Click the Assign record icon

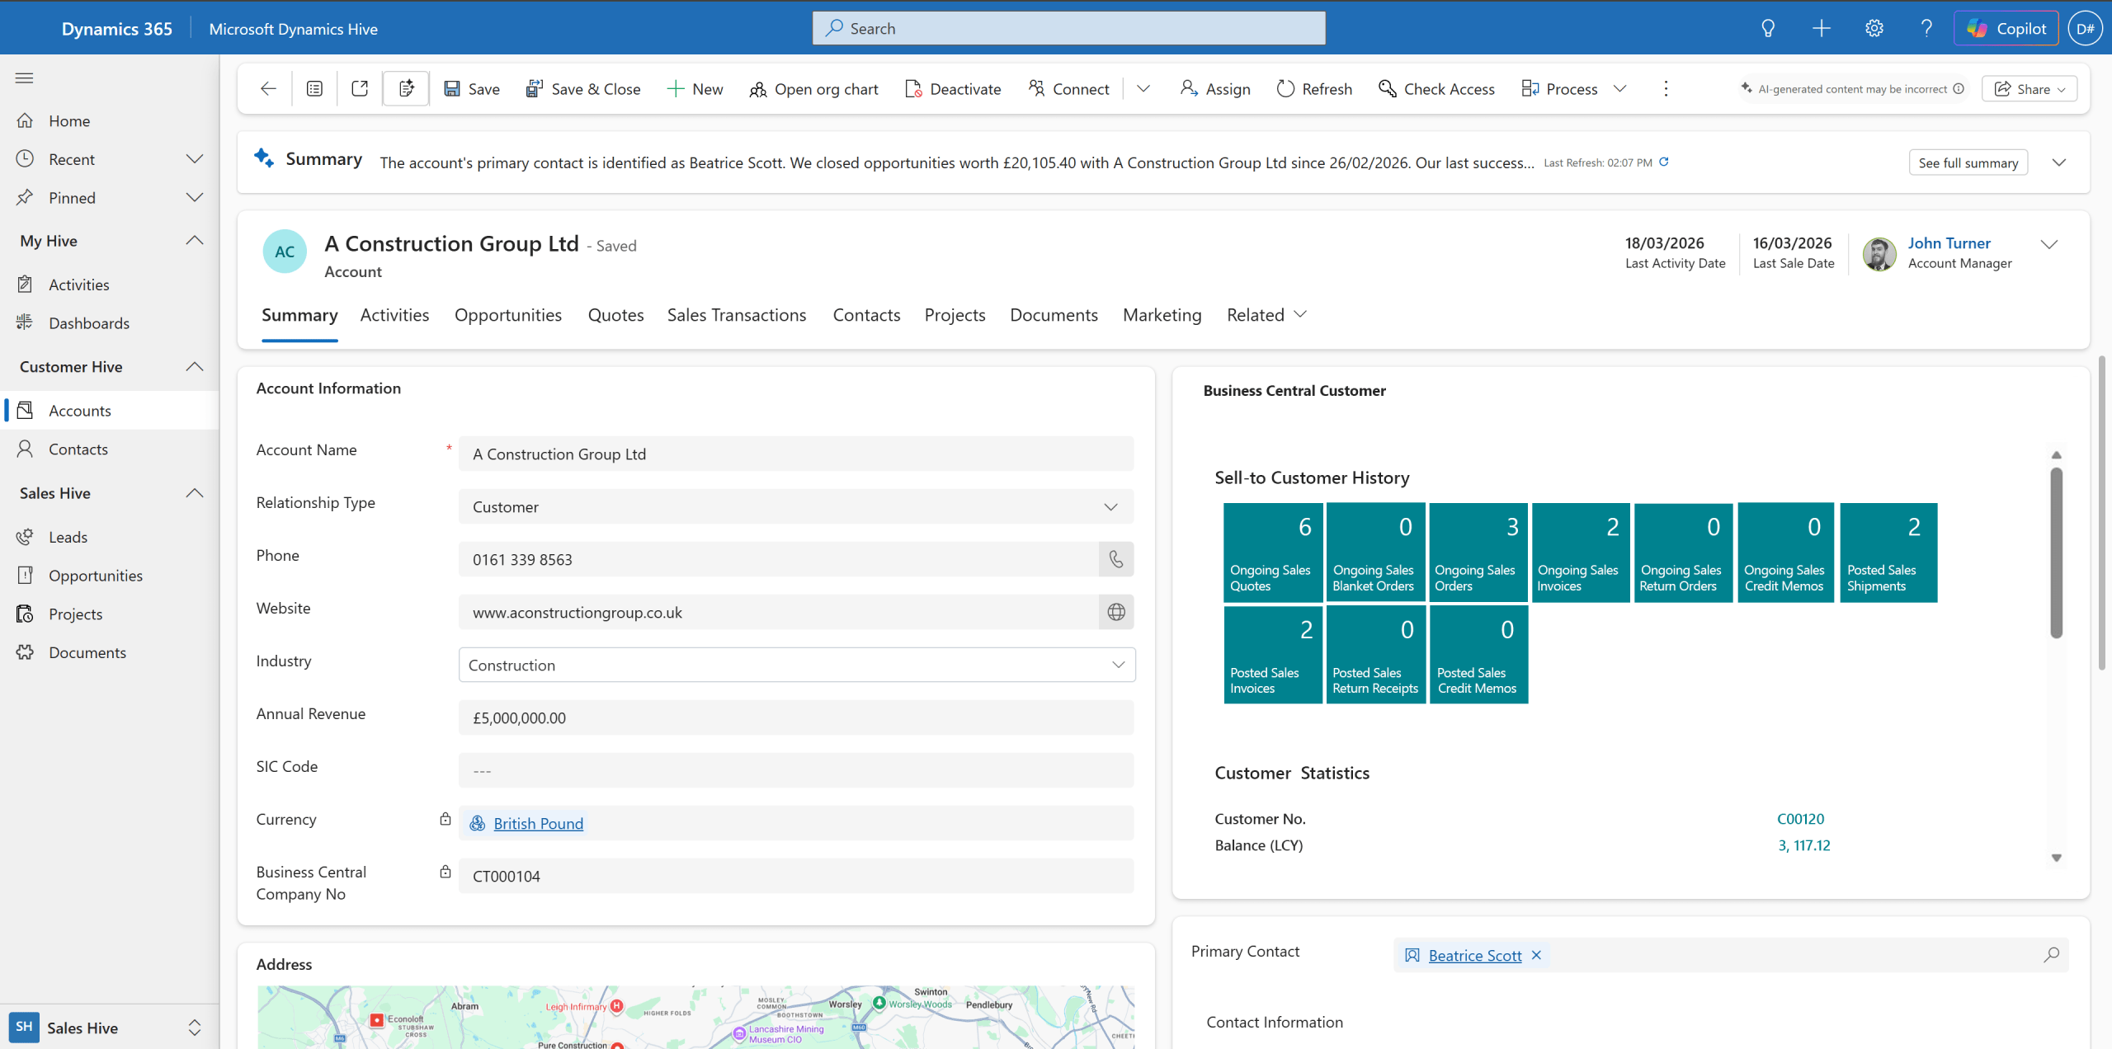[x=1214, y=88]
